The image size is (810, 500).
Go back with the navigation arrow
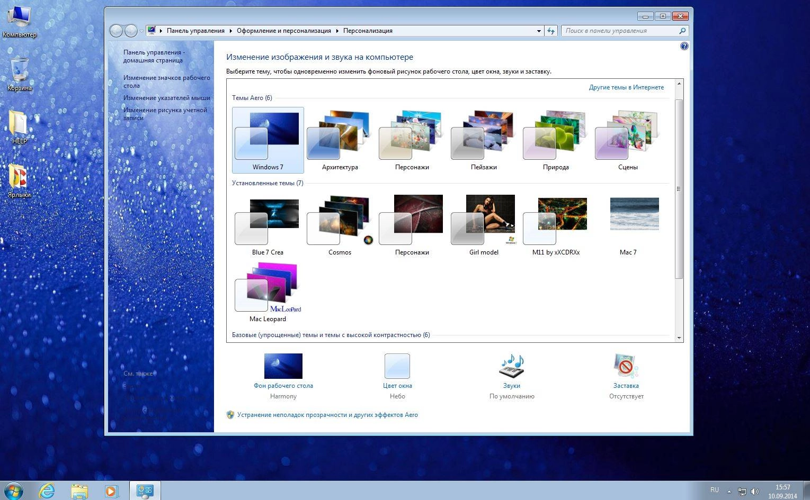click(116, 31)
